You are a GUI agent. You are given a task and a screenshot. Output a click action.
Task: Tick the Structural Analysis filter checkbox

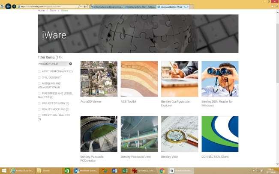tap(39, 115)
